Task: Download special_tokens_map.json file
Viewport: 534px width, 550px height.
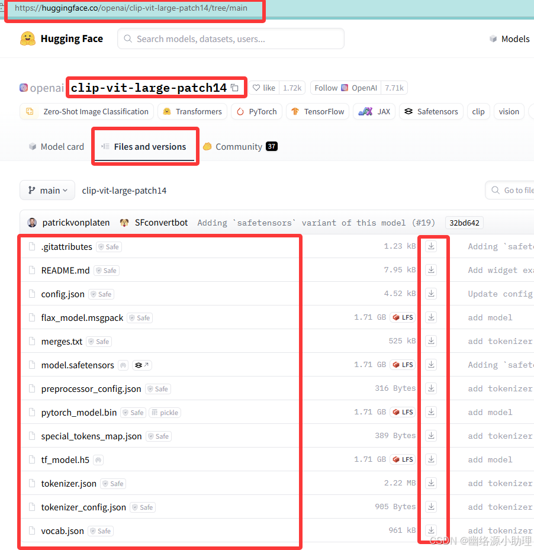Action: (x=431, y=436)
